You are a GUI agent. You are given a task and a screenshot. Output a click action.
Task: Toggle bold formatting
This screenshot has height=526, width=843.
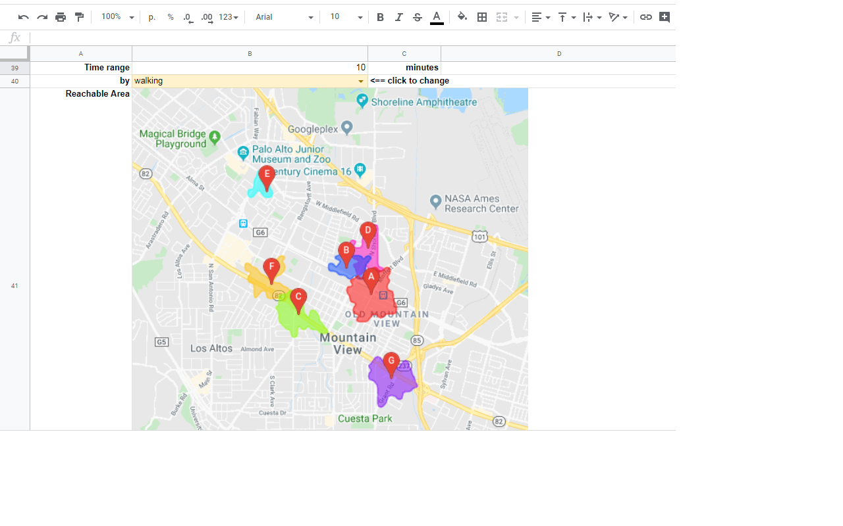380,17
